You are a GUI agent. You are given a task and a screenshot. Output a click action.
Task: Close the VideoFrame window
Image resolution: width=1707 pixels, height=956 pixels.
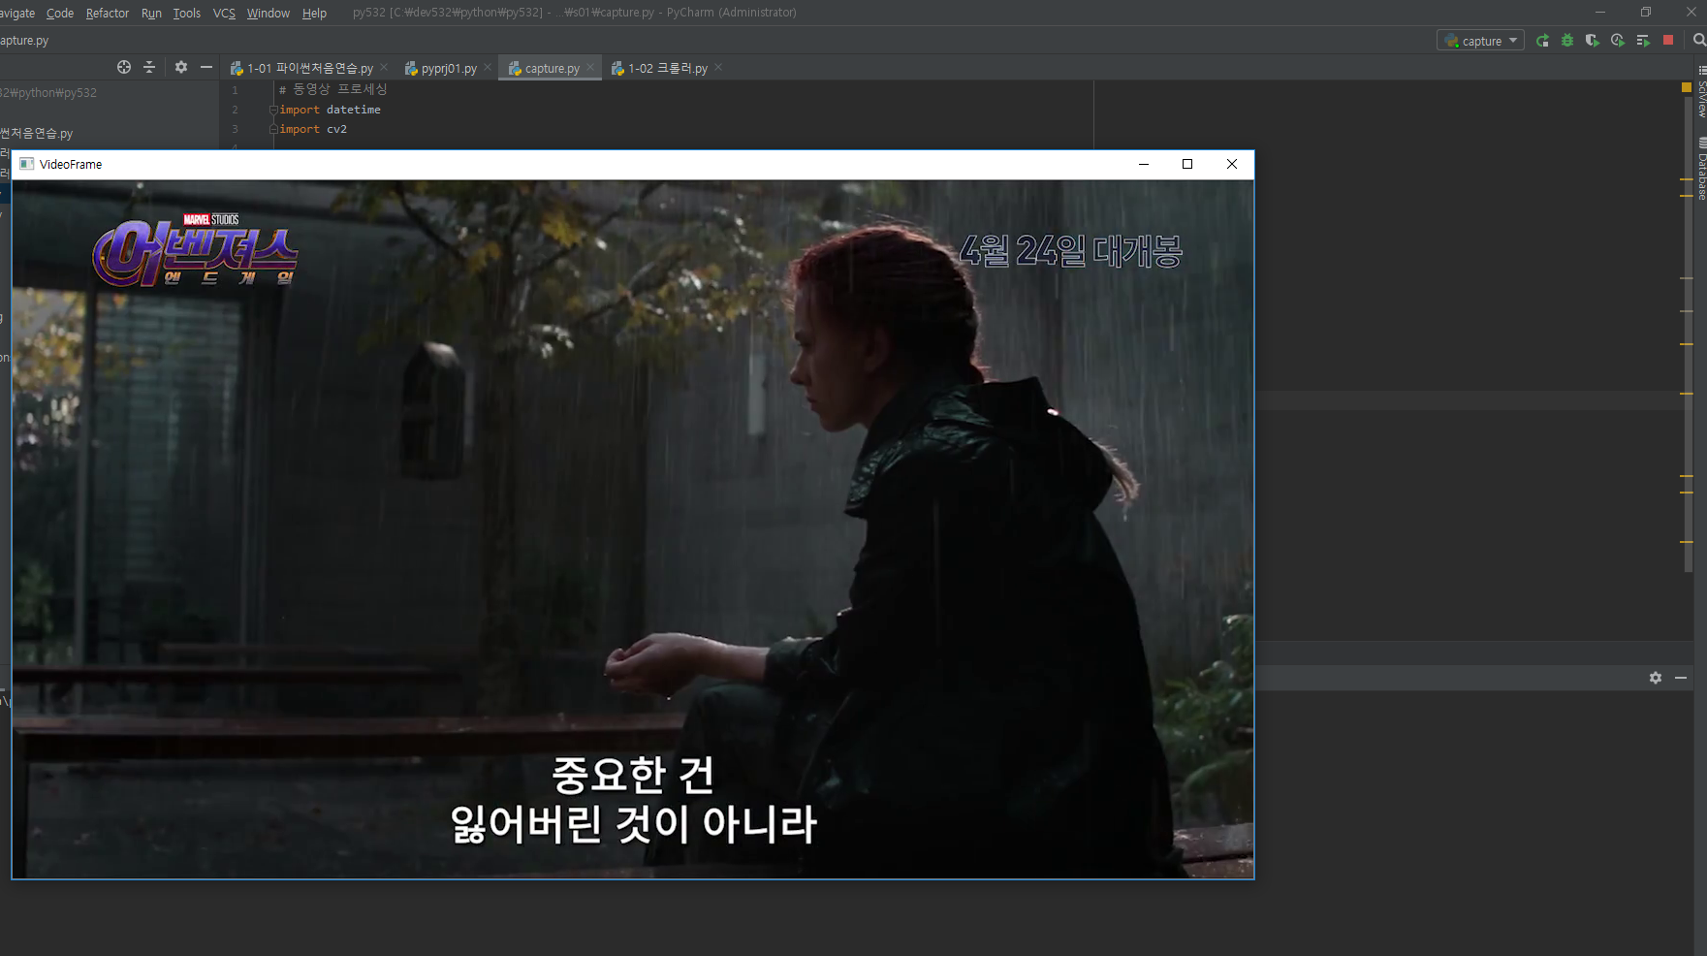1232,164
